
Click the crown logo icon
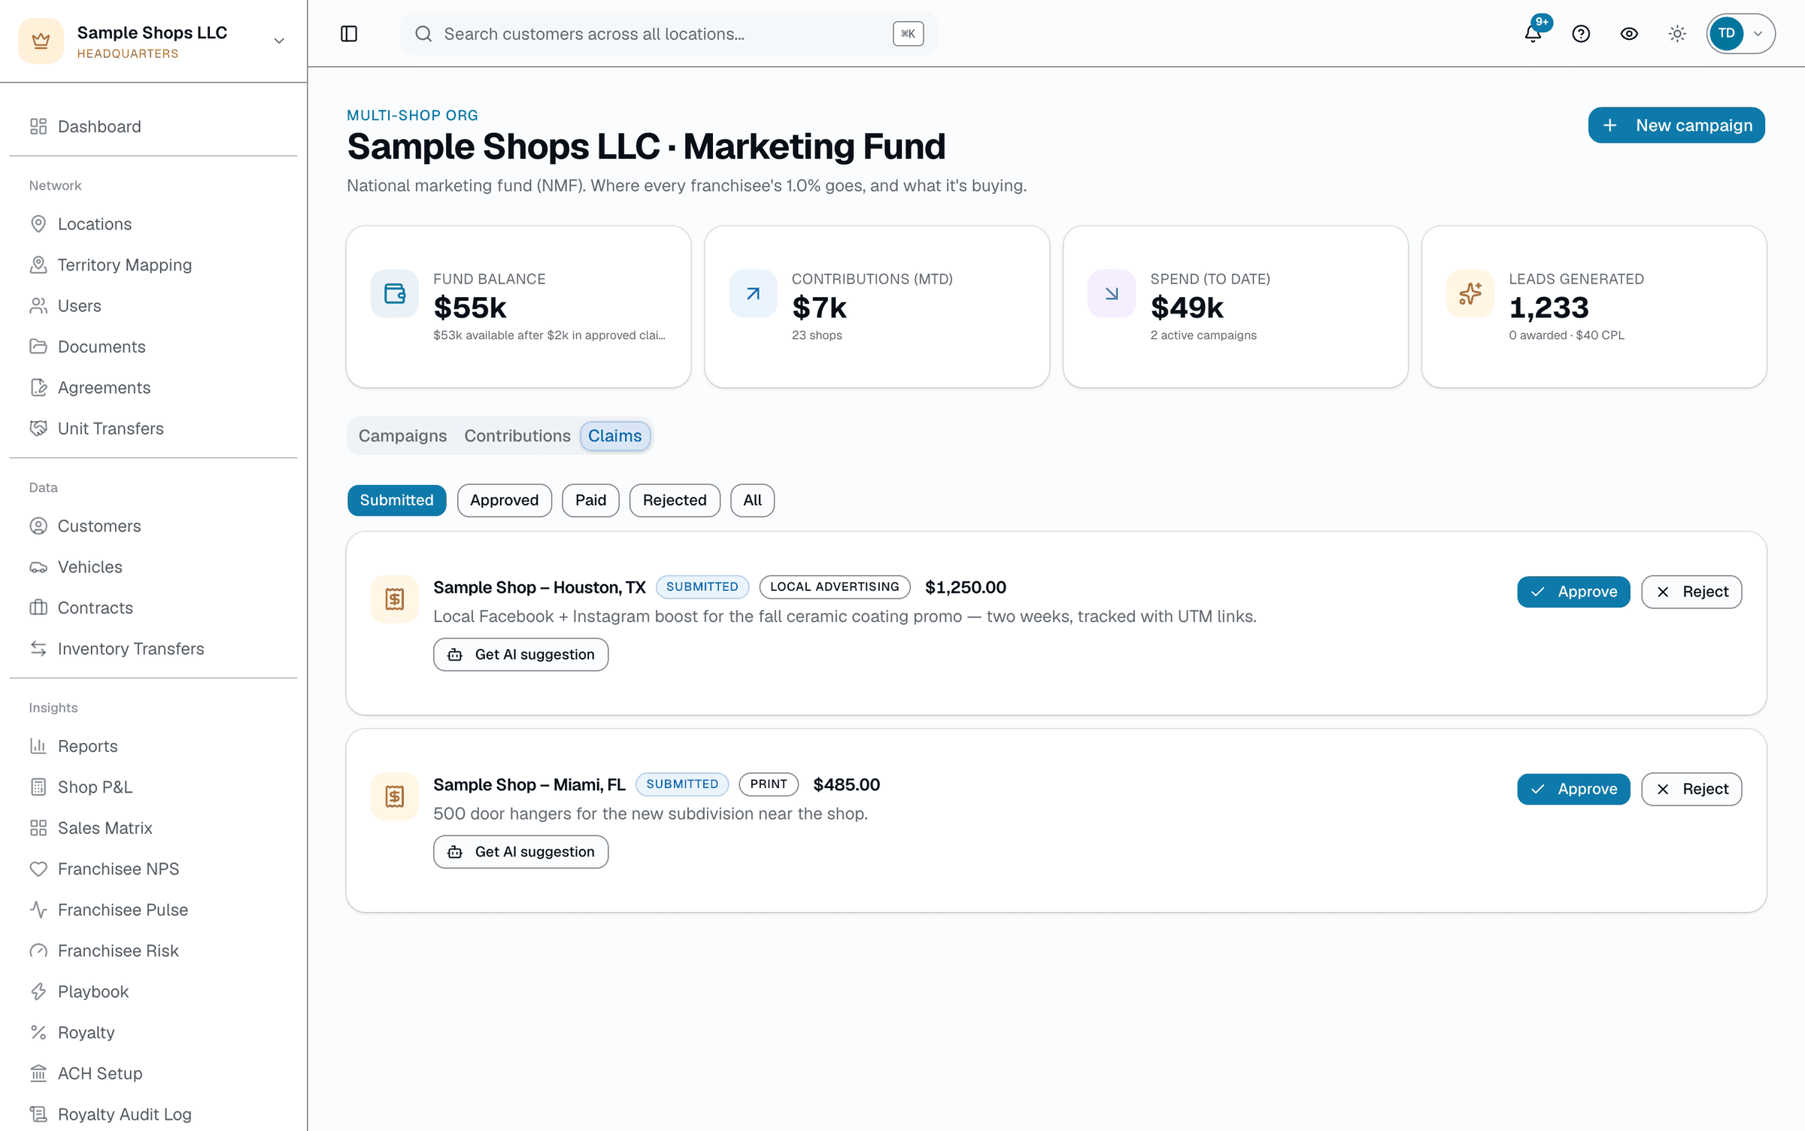[x=41, y=41]
